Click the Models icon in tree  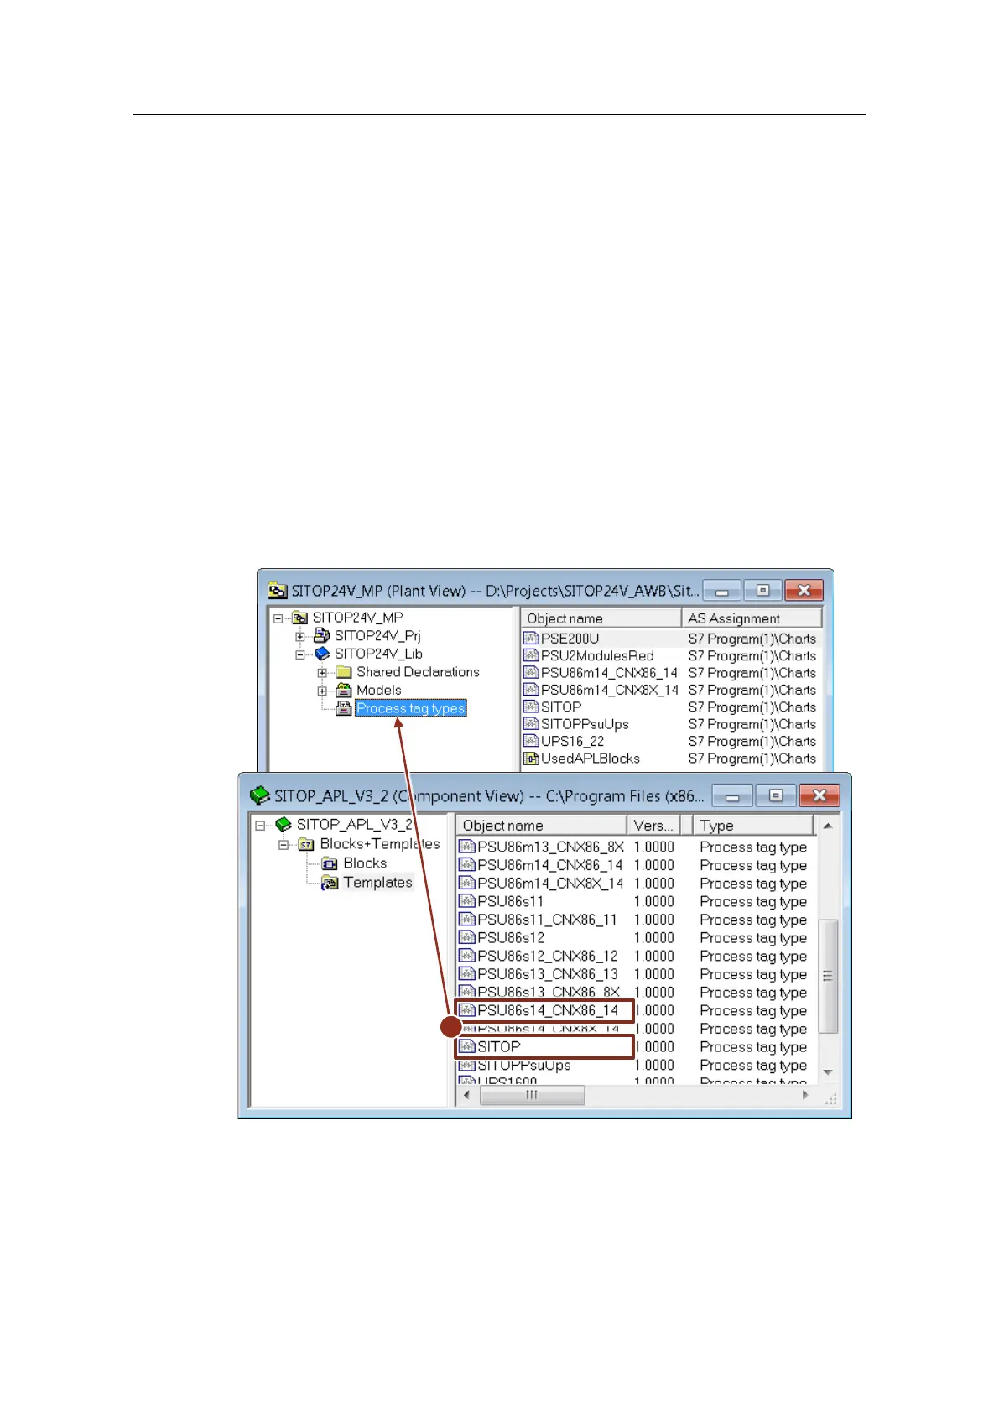click(343, 691)
